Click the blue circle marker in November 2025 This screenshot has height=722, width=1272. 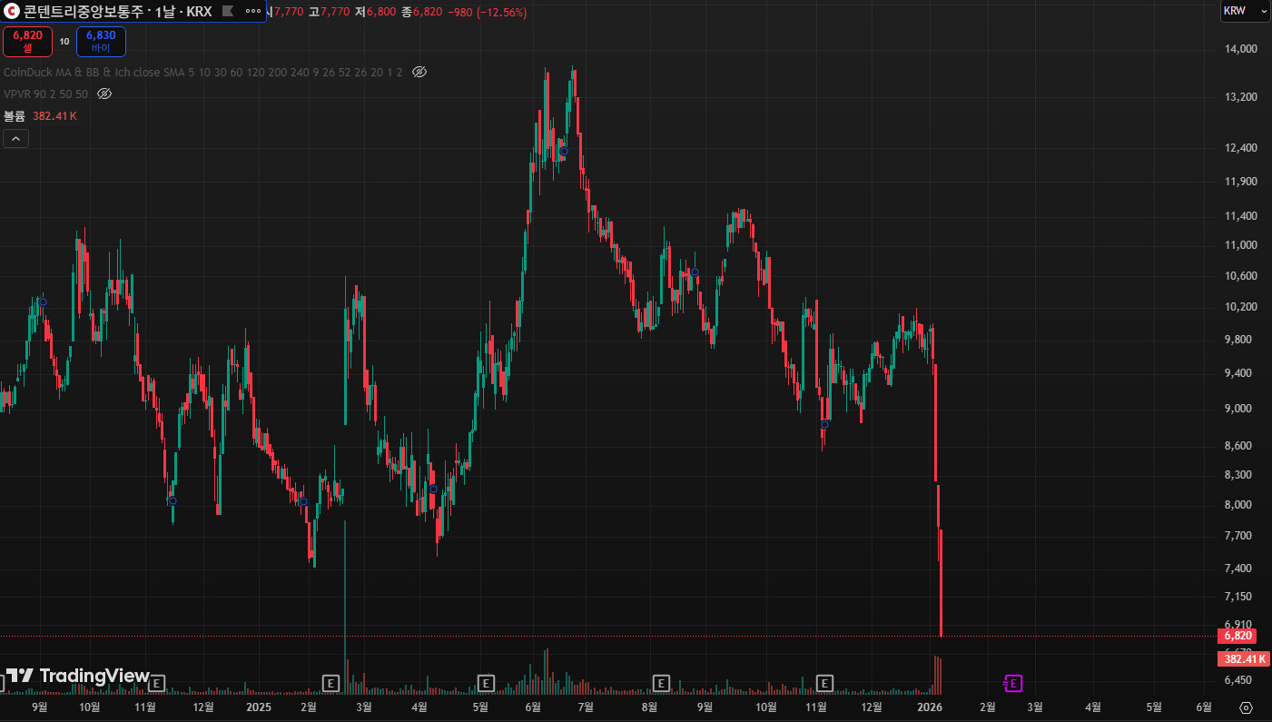(825, 424)
